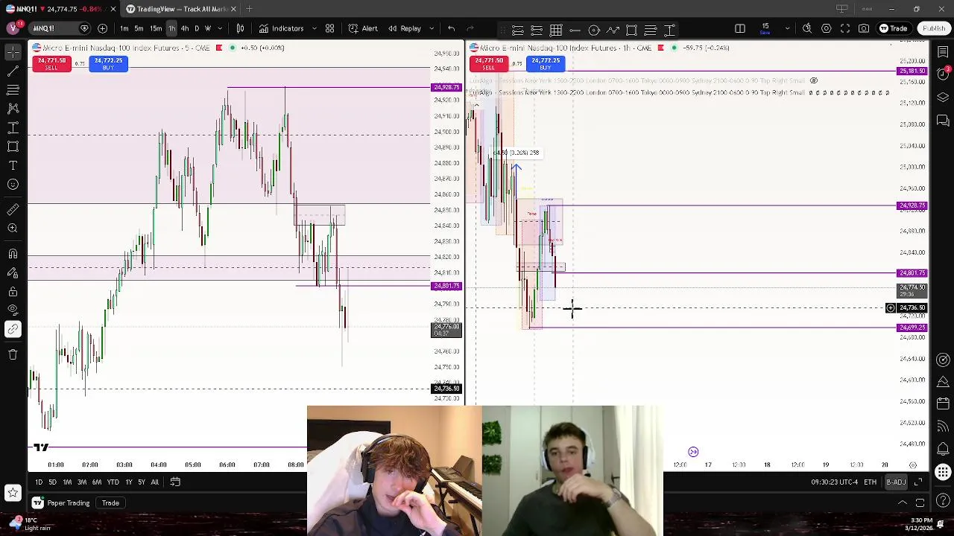Click BUY button on the left chart
The height and width of the screenshot is (536, 954).
pyautogui.click(x=108, y=64)
